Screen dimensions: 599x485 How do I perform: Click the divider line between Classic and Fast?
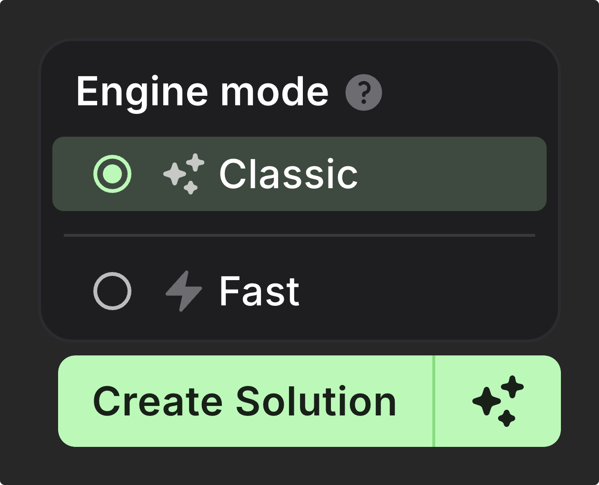point(299,235)
